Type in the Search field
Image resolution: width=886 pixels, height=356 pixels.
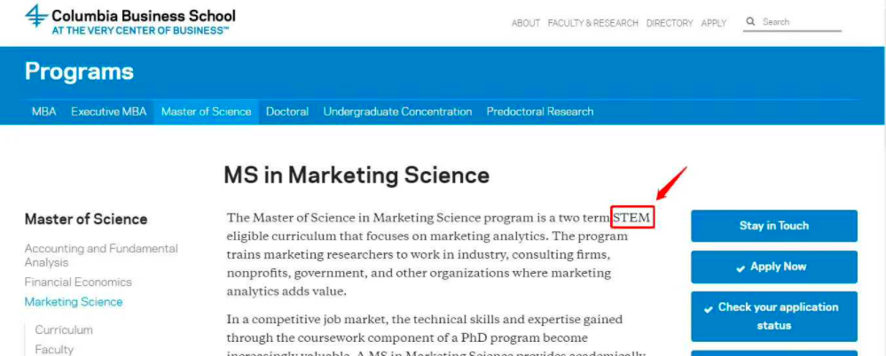click(800, 22)
